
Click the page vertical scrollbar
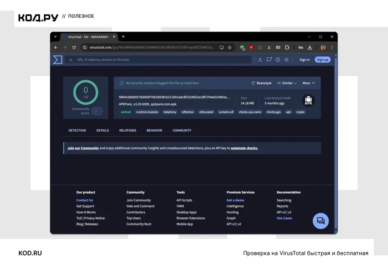[x=336, y=143]
